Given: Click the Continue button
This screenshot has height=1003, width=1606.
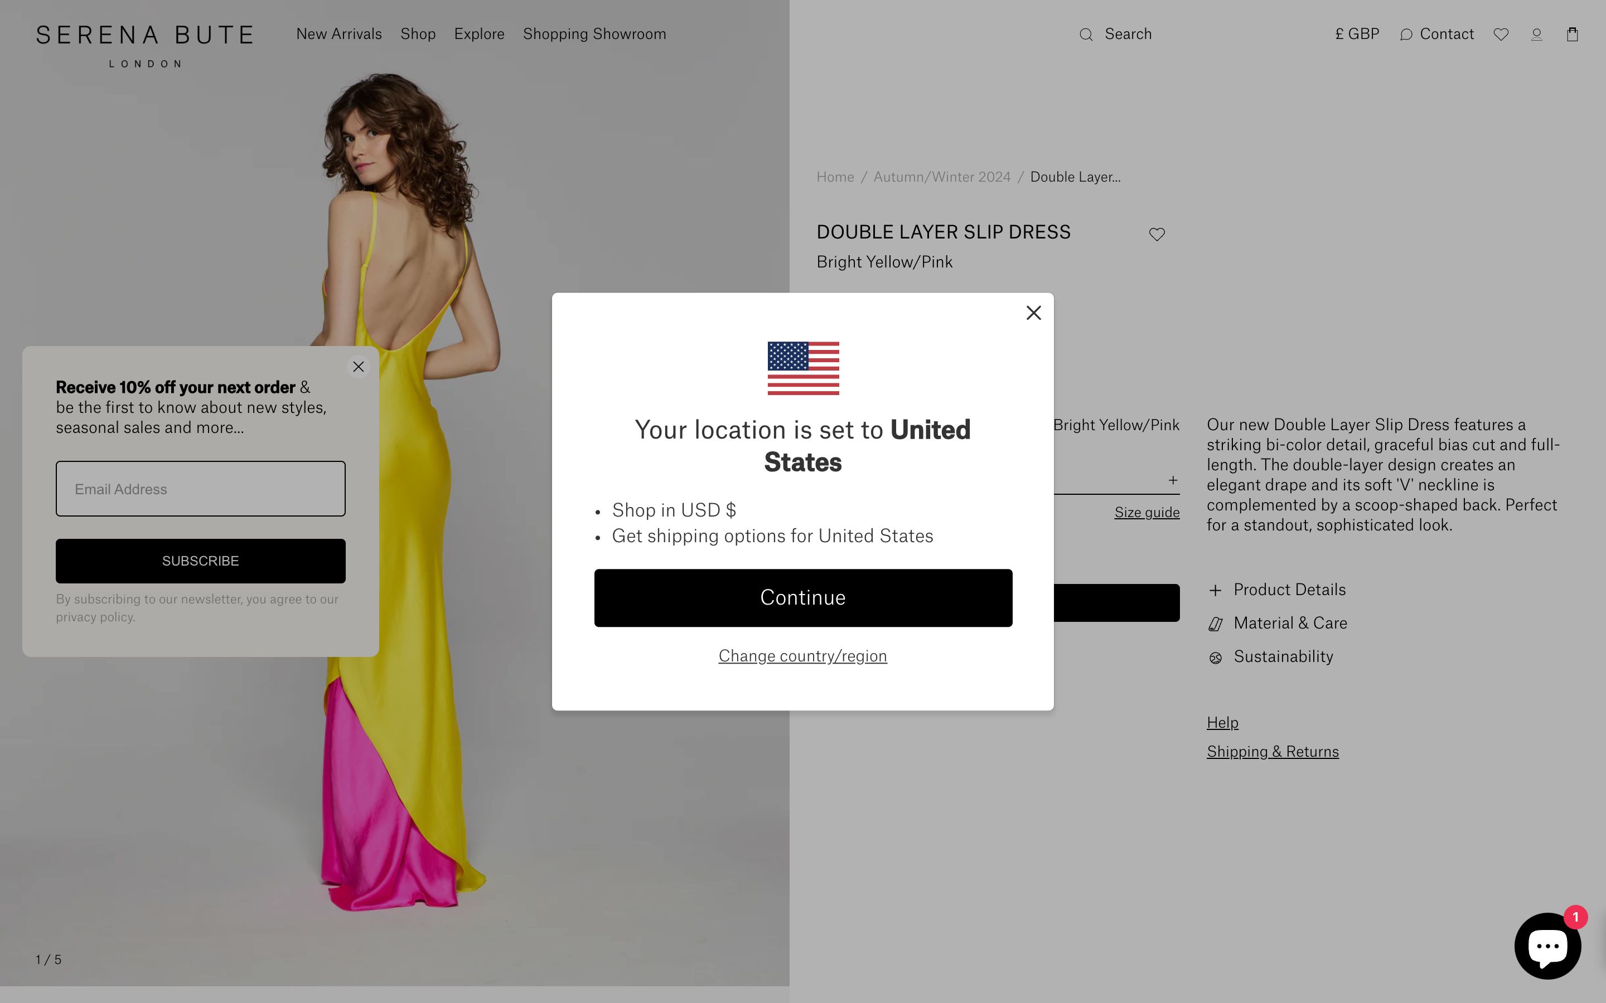Looking at the screenshot, I should click(803, 598).
